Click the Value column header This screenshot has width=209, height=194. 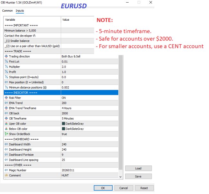78,20
